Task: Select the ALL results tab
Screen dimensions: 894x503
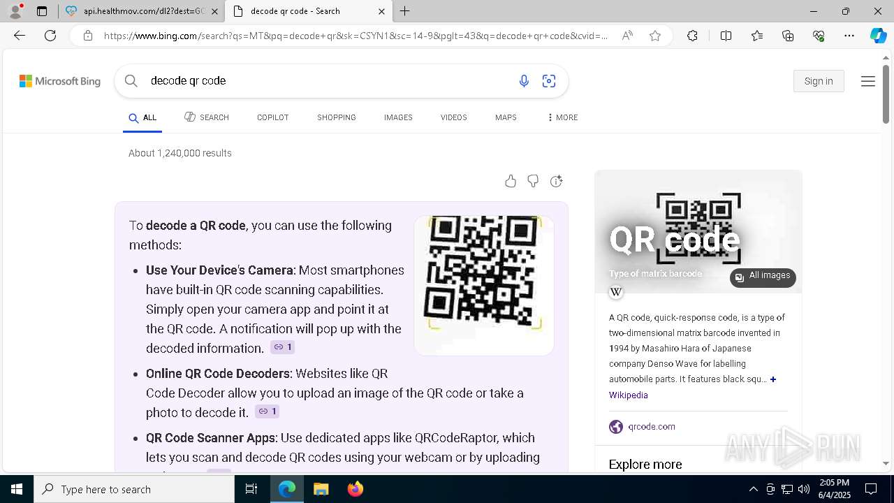Action: tap(142, 117)
